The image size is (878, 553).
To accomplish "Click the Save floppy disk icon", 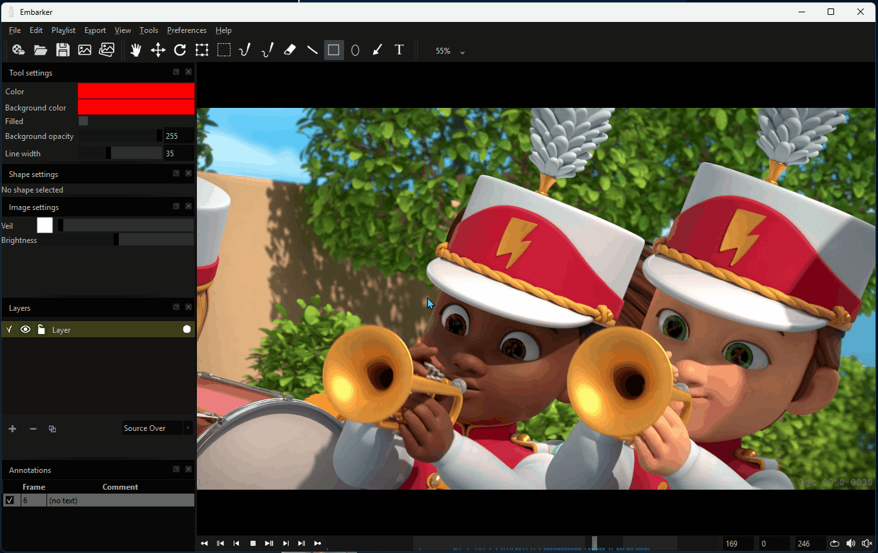I will pos(63,50).
